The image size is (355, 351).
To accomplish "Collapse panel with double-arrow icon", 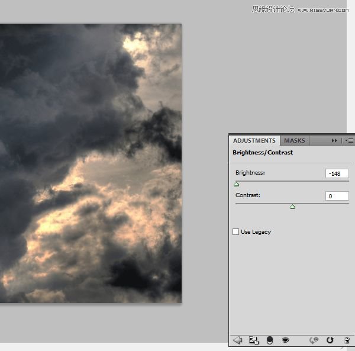I will coord(334,140).
